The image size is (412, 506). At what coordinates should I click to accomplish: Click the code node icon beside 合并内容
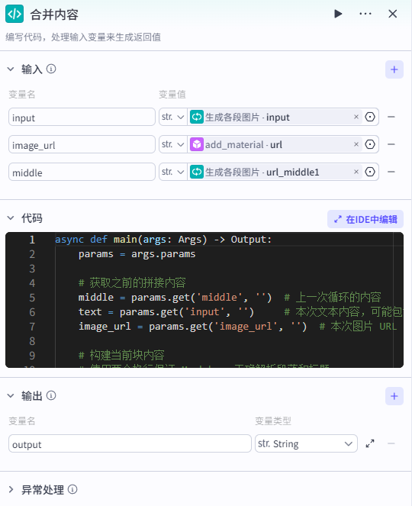[x=14, y=14]
